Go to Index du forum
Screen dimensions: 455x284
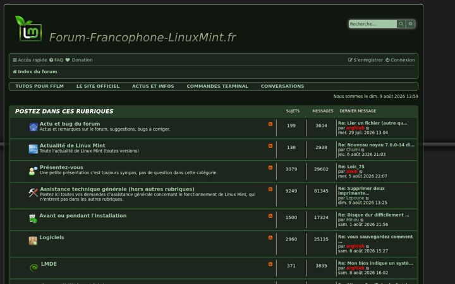pyautogui.click(x=35, y=71)
